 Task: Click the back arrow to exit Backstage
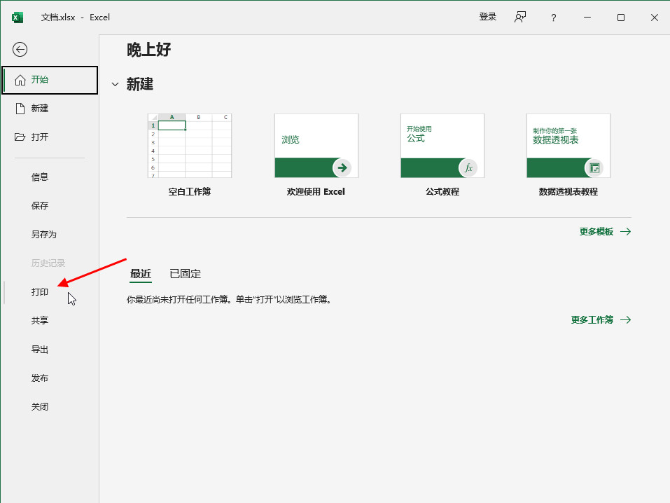(20, 50)
